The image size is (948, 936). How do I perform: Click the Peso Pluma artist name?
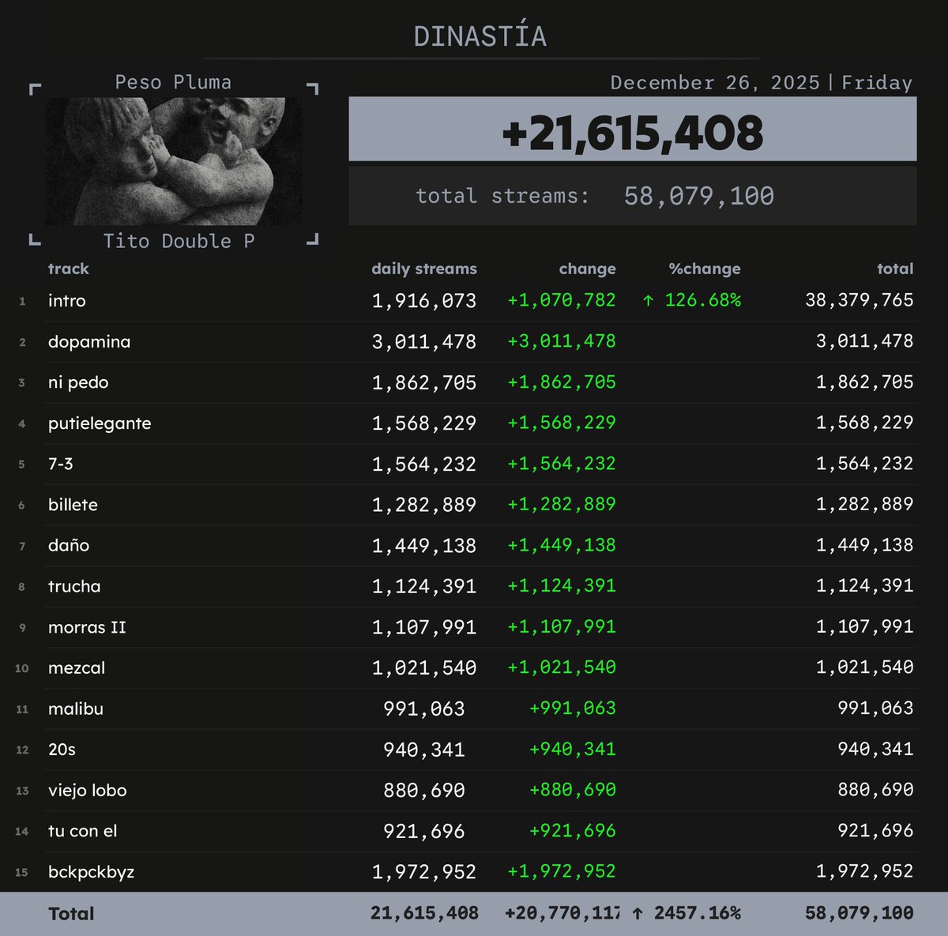[x=173, y=82]
